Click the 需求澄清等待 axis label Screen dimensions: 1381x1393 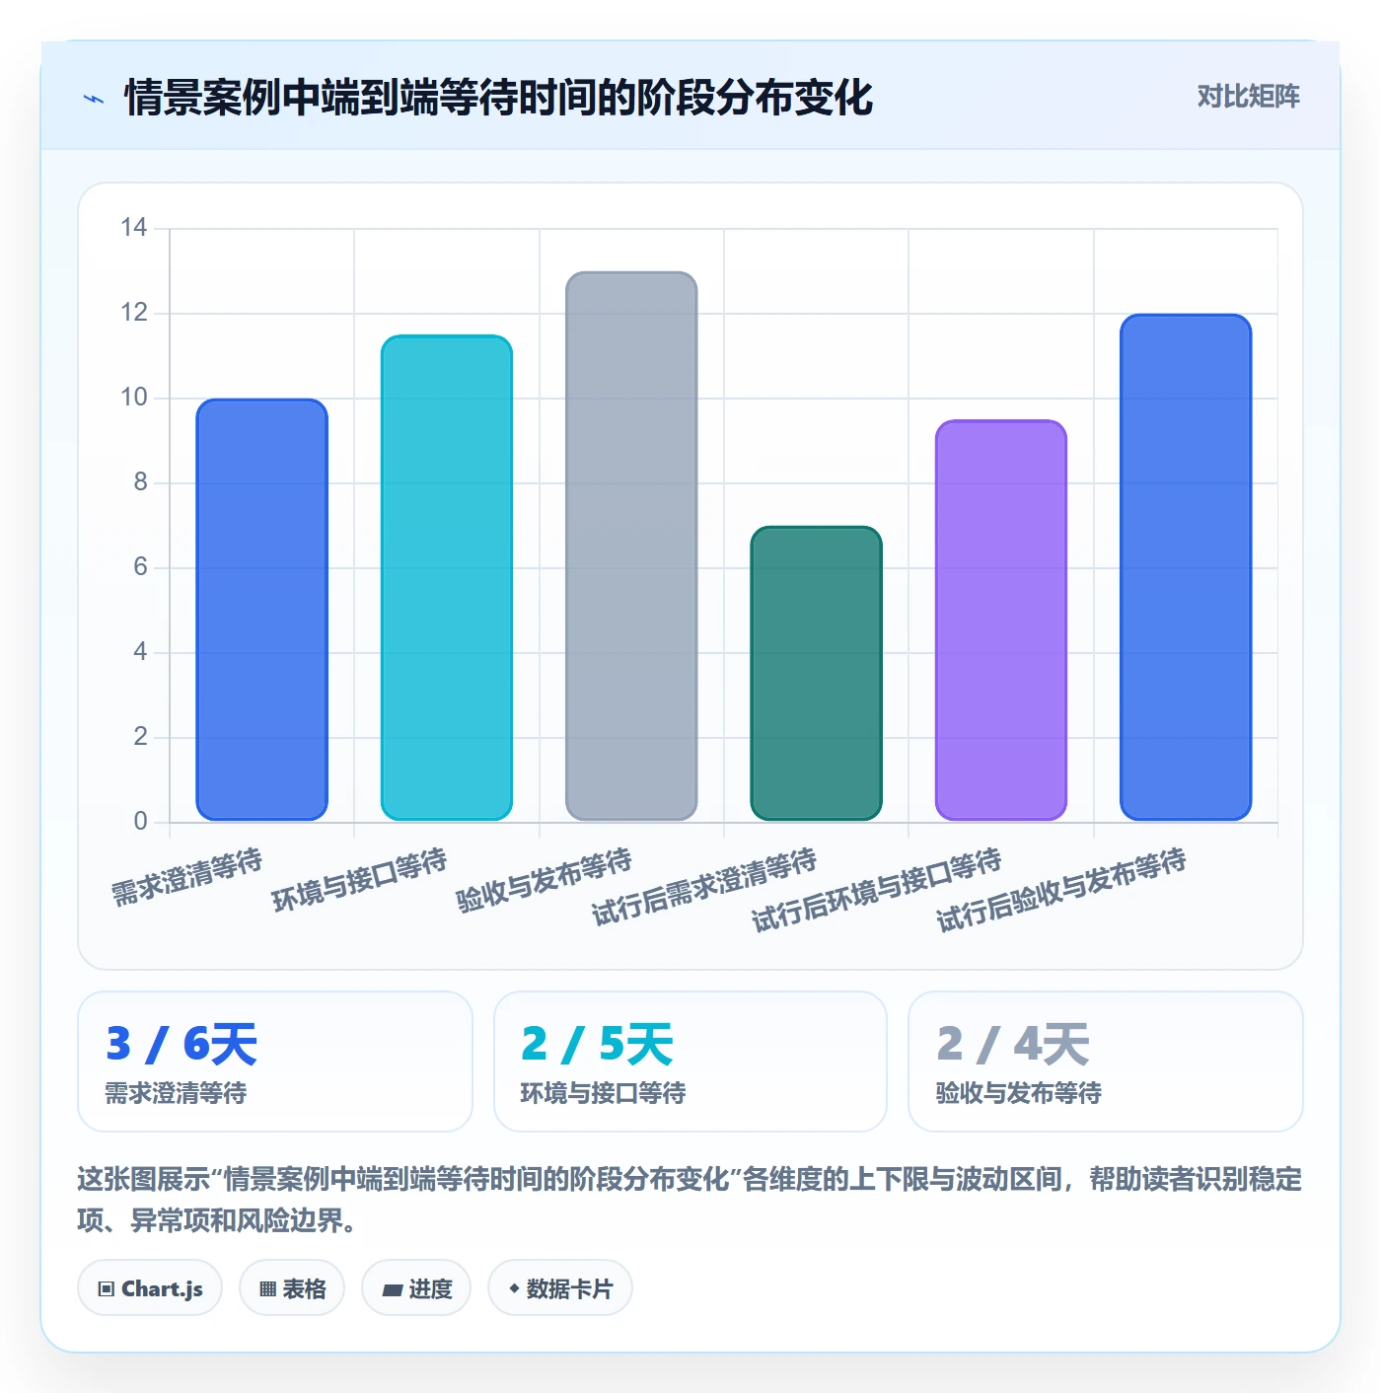(x=187, y=877)
